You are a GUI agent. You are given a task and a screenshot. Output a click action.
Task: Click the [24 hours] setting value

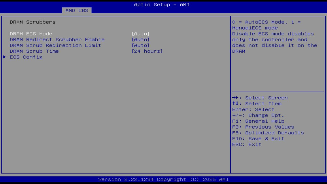[147, 51]
